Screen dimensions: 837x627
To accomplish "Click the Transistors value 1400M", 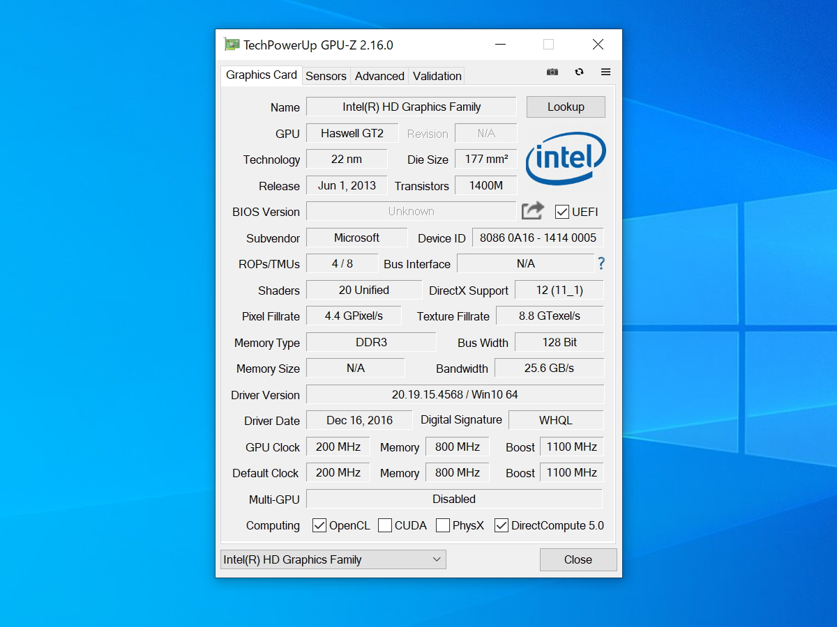I will (x=486, y=185).
